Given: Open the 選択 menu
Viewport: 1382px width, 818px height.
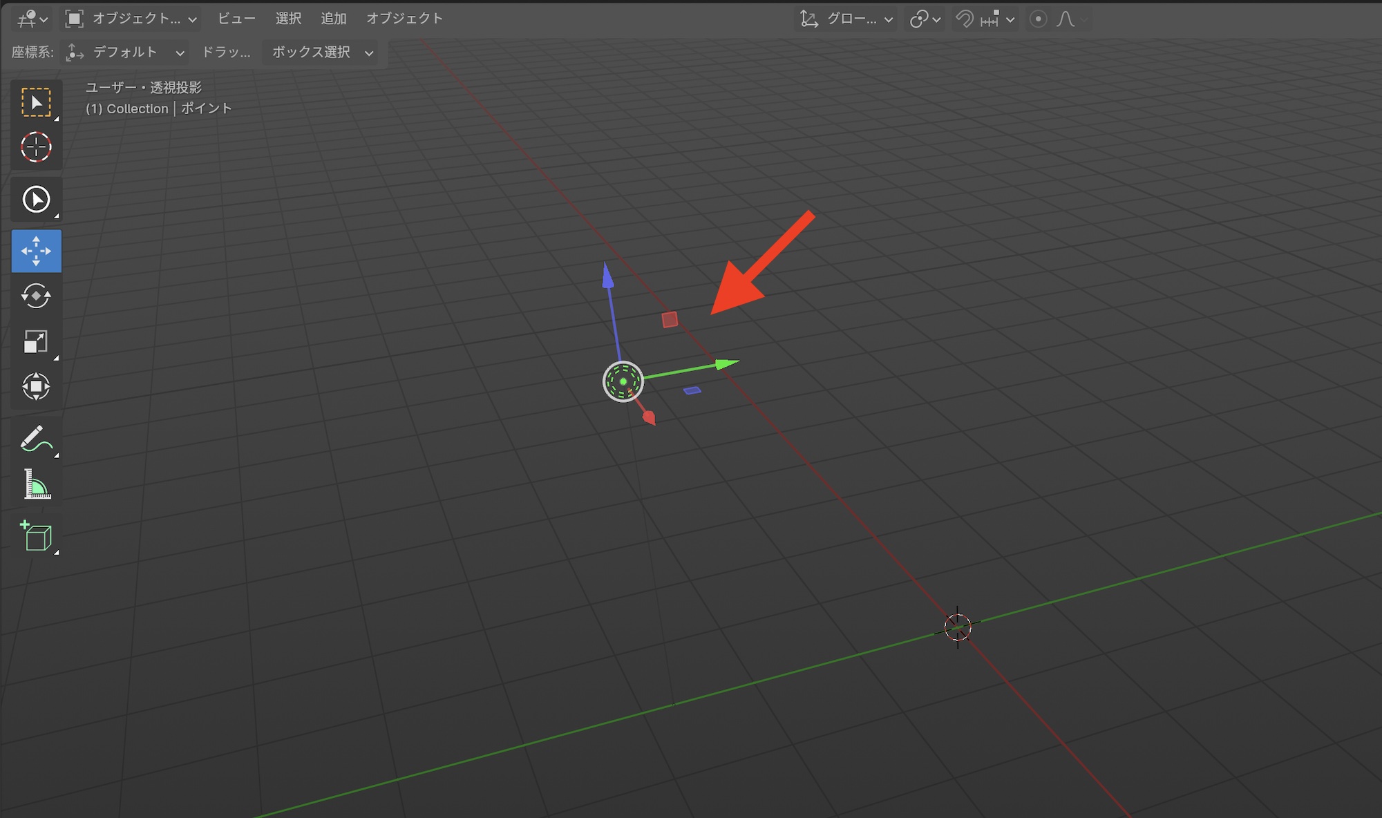Looking at the screenshot, I should point(288,19).
